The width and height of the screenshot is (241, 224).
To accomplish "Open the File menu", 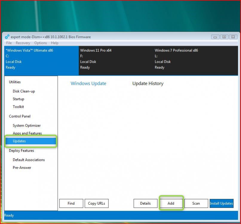I will point(9,43).
